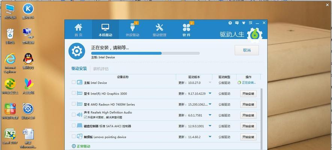Tick the checkbox for Realtek High Definition Audio
Screen dimensions: 332x150
click(x=74, y=114)
